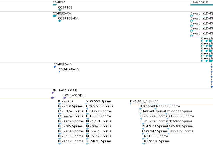The height and width of the screenshot is (145, 213).
Task: Select GH06559.3prime EST label
Action: (x=99, y=101)
